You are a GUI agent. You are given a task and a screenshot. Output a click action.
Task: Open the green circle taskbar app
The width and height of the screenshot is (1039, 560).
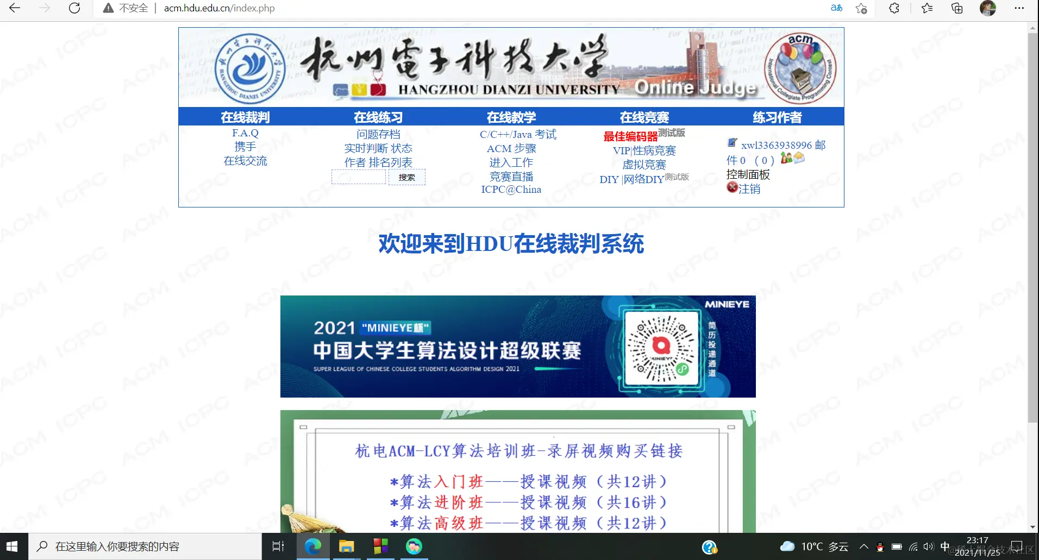tap(414, 546)
